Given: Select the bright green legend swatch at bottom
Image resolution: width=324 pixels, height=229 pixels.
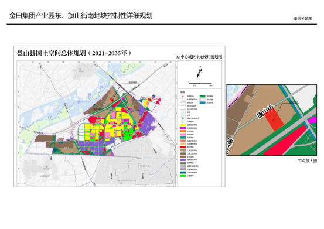Looking at the screenshot, I should (183, 176).
